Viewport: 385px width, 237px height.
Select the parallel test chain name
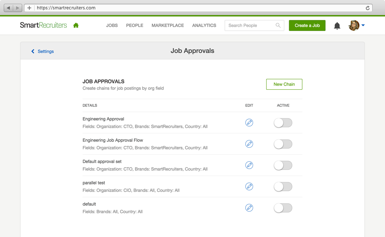click(x=94, y=183)
